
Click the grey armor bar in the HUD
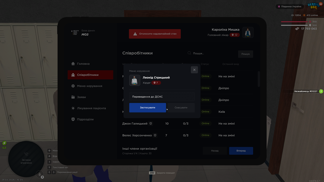pos(294,25)
